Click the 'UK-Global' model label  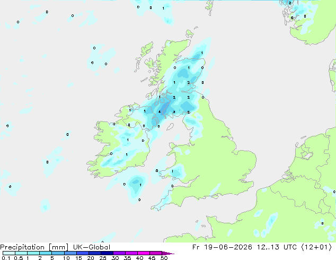point(92,247)
